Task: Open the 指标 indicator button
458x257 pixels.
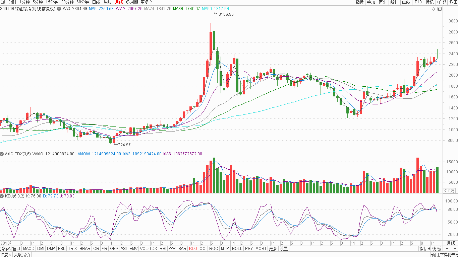Action: coord(359,2)
